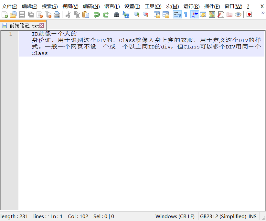Viewport: 266px width, 221px height.
Task: Open the Document Map icon
Action: [x=212, y=15]
